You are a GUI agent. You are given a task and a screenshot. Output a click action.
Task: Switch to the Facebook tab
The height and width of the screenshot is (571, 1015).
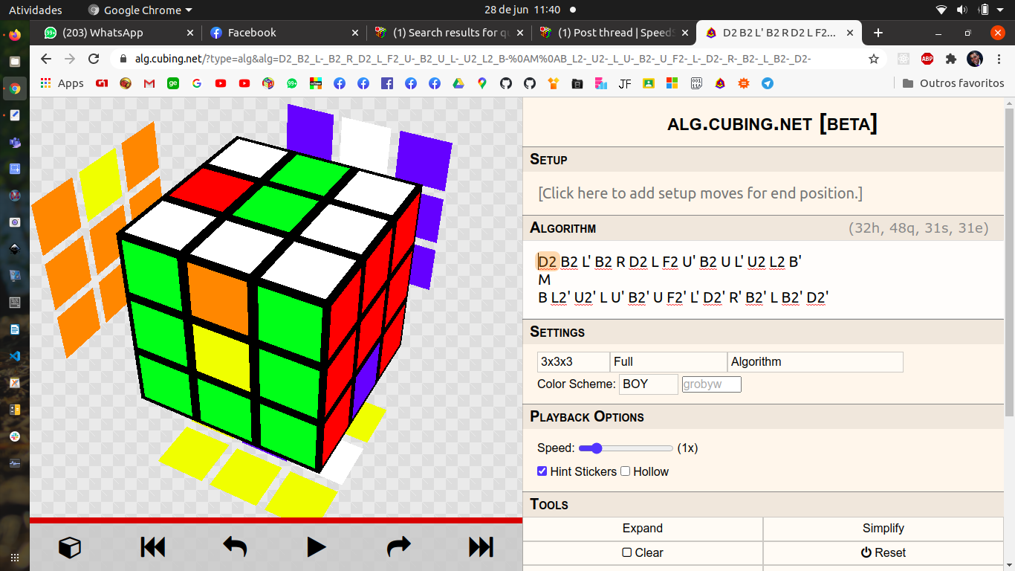pyautogui.click(x=284, y=33)
